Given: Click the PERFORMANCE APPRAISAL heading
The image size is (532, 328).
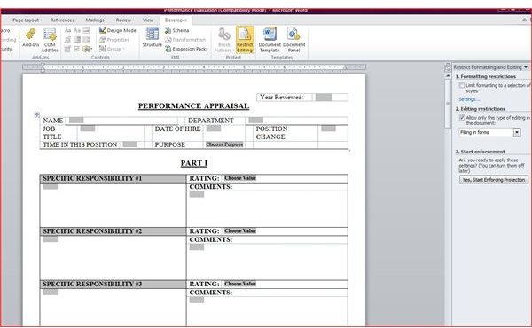Looking at the screenshot, I should (x=193, y=105).
